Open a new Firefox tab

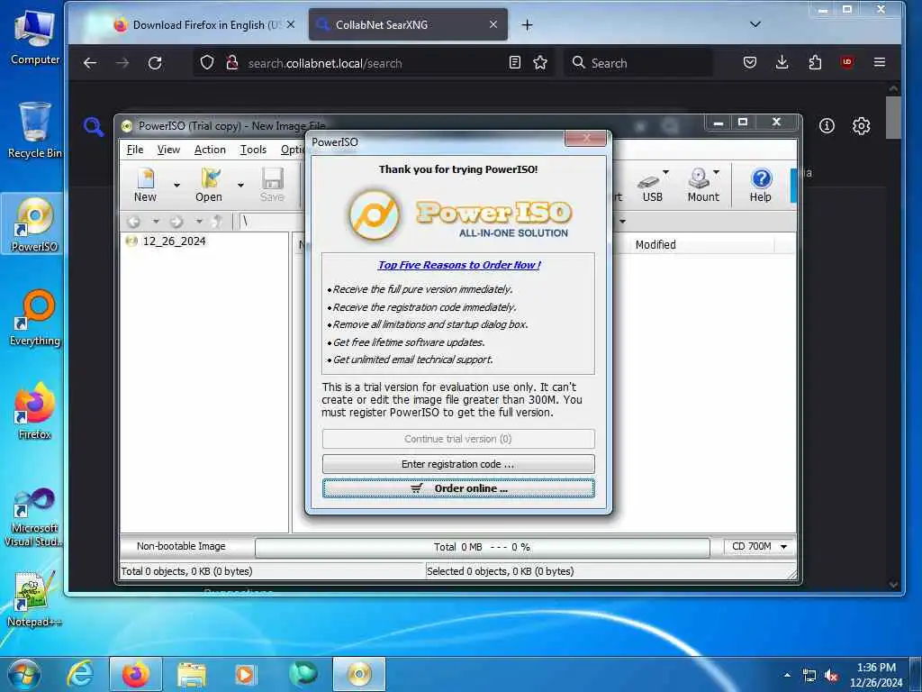pyautogui.click(x=527, y=24)
